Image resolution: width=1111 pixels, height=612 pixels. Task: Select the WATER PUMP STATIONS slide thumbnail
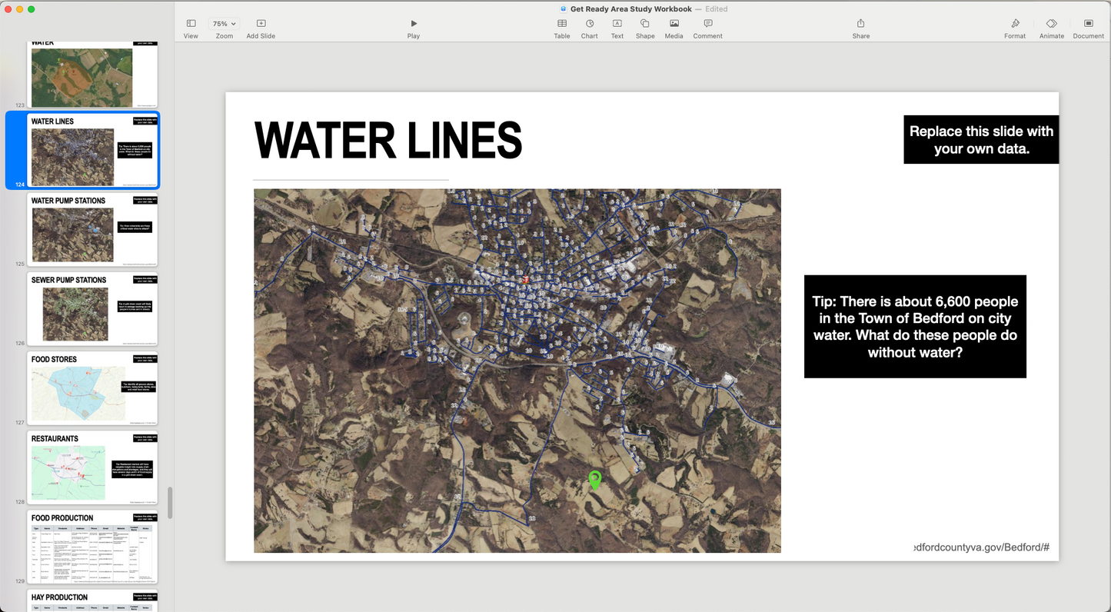[x=92, y=230]
